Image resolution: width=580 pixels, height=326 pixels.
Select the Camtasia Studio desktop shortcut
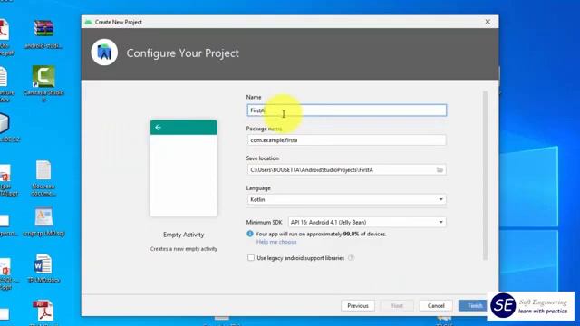pyautogui.click(x=43, y=83)
